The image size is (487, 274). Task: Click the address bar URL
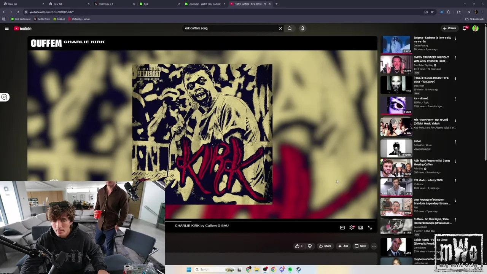[52, 12]
